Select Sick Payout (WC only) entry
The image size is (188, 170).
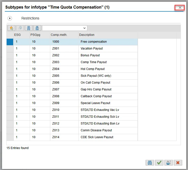pyautogui.click(x=96, y=76)
